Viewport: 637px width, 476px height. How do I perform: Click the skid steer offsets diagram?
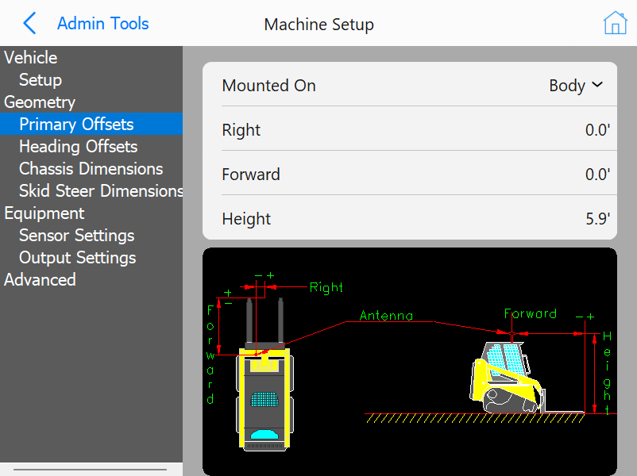tap(410, 362)
